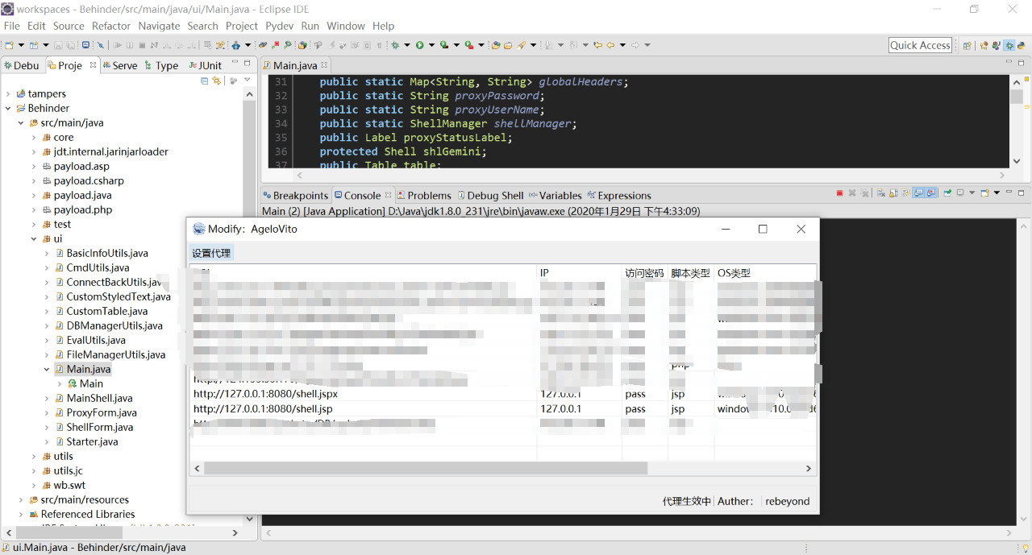Clear the Console output
The height and width of the screenshot is (555, 1032).
881,193
